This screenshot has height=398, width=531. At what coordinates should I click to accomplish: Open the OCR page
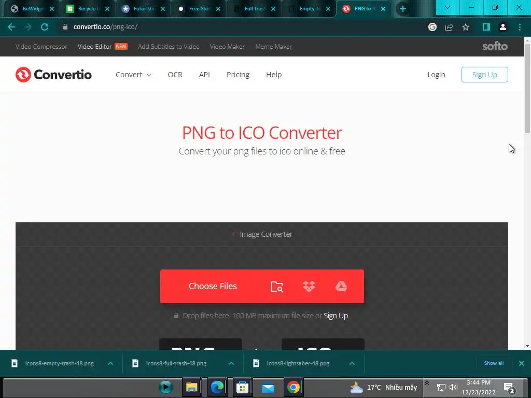[x=175, y=75]
